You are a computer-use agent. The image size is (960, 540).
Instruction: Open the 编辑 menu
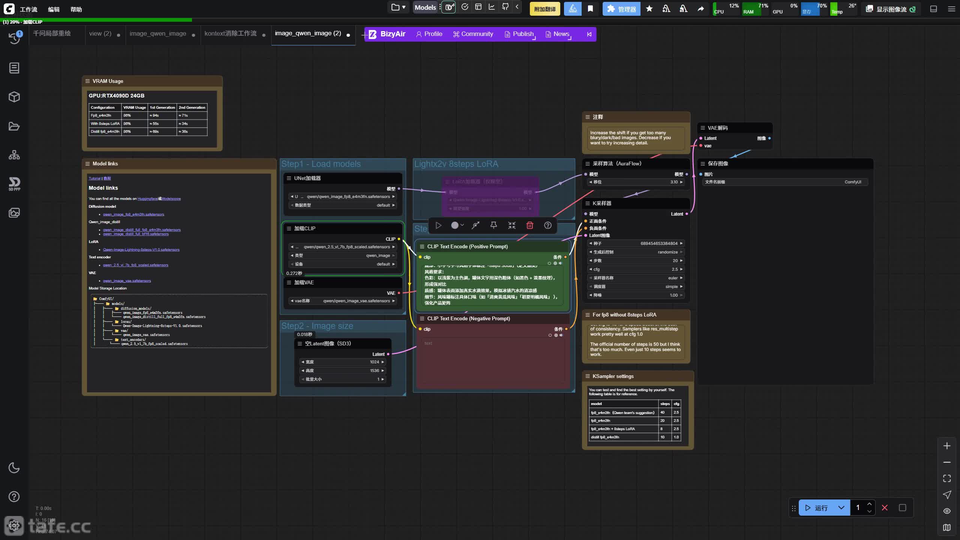[54, 9]
